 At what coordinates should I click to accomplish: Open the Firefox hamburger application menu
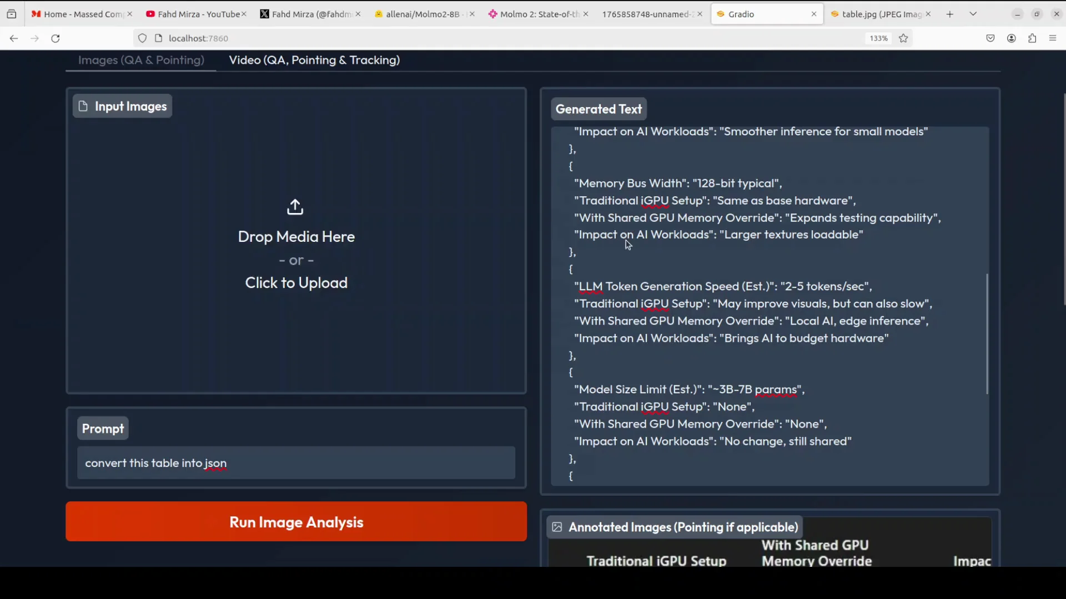(1053, 38)
